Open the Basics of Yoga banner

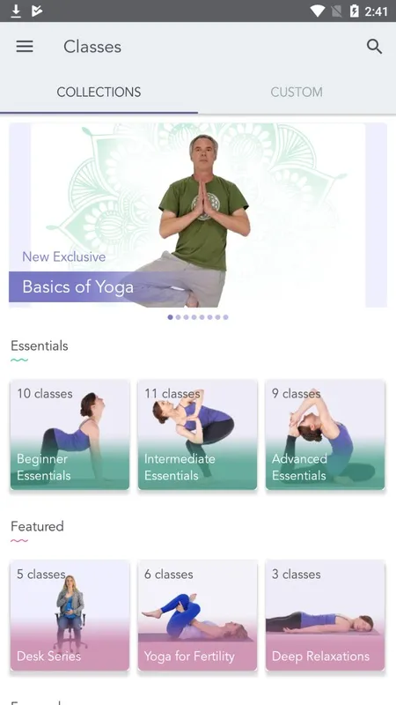coord(198,215)
